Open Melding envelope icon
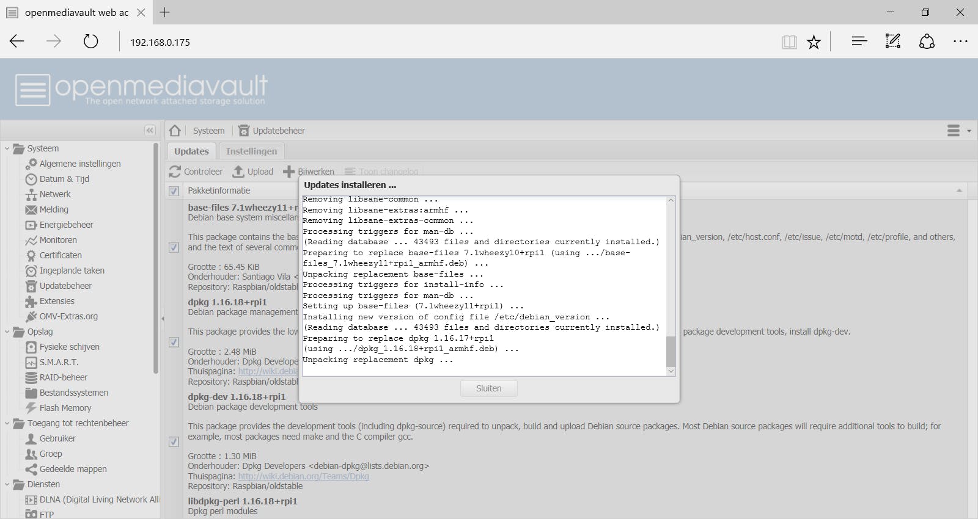Viewport: 978px width, 519px height. (31, 209)
